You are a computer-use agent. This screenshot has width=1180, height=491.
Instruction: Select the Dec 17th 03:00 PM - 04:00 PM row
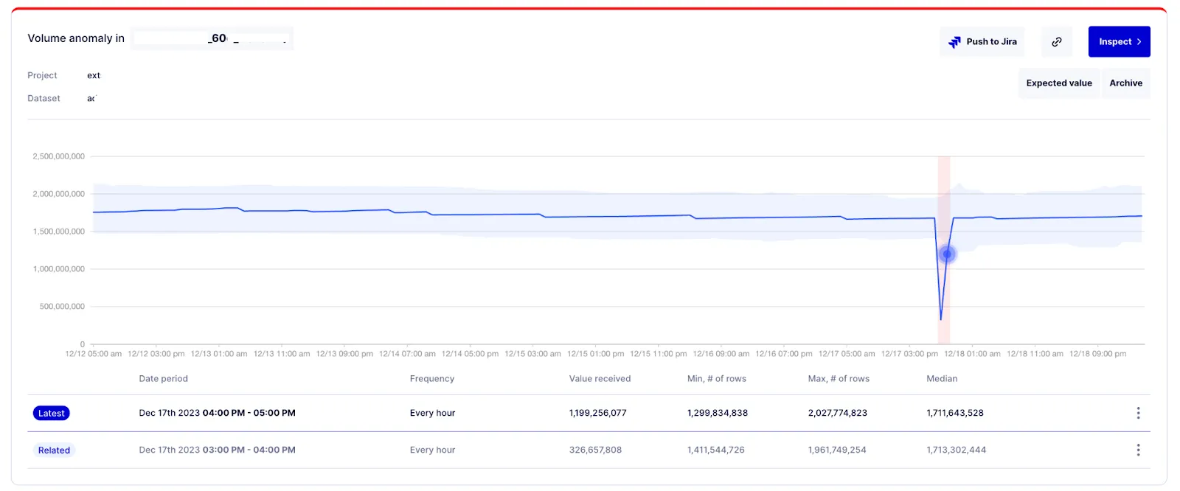(217, 450)
